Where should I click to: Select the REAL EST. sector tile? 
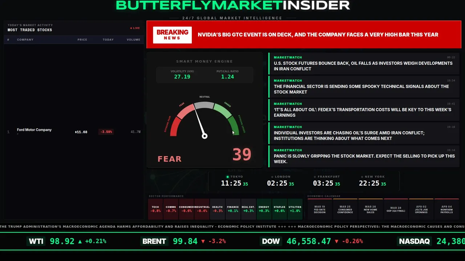(x=248, y=209)
